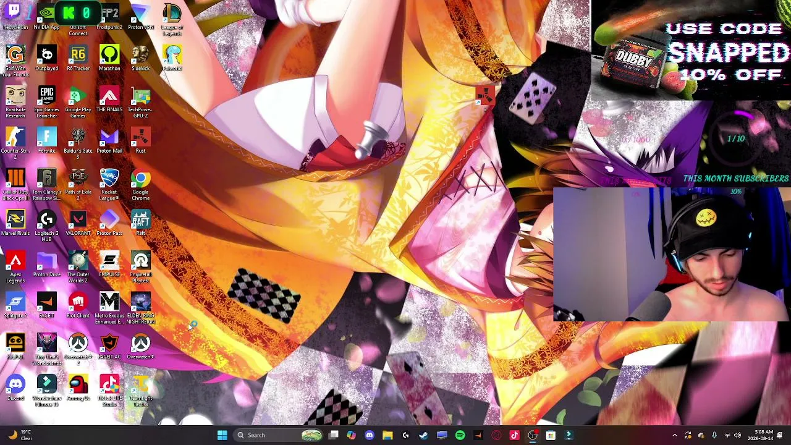Launch the Enginefall Playtest shortcut
Screen dimensions: 791x445
tap(141, 268)
